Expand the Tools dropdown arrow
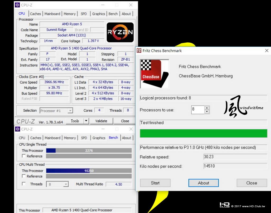Viewport: 271px width, 213px height. pyautogui.click(x=86, y=121)
